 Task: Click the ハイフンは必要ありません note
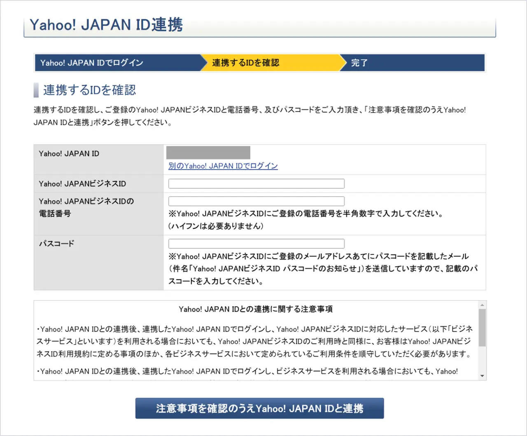coord(216,226)
